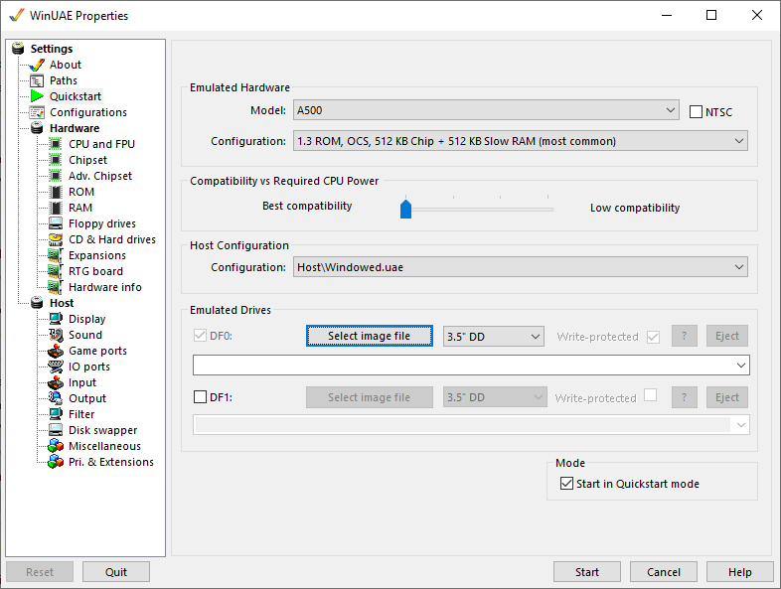Click the Reset button
The height and width of the screenshot is (589, 781).
click(x=40, y=572)
